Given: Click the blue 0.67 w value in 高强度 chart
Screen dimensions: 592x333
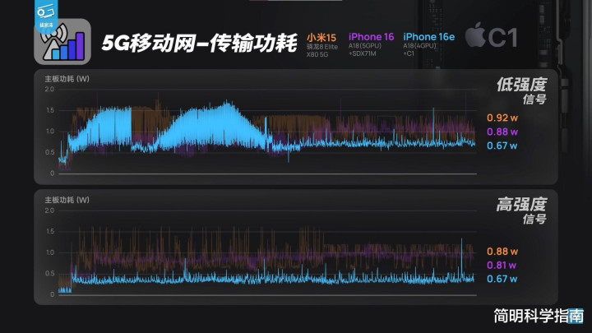Looking at the screenshot, I should (x=502, y=279).
